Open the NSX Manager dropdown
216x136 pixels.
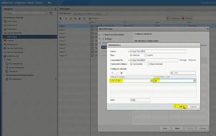(107, 13)
